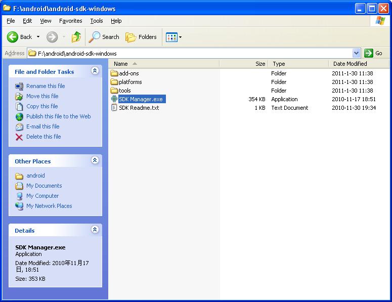Click the SDK Readme text document icon
392x302 pixels.
[x=114, y=108]
